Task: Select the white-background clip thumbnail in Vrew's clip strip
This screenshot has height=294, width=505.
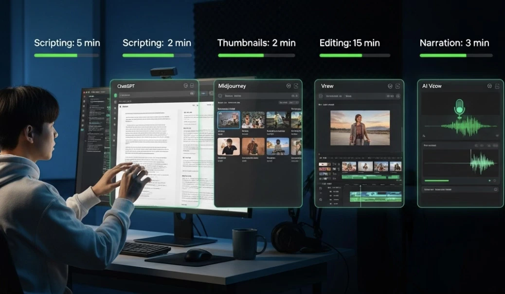Action: [365, 166]
